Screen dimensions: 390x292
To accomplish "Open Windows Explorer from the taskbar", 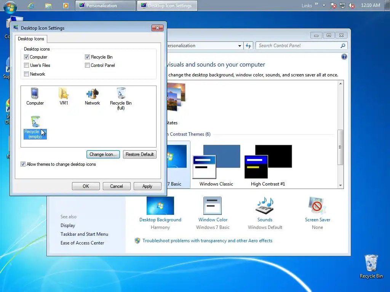I will [48, 6].
